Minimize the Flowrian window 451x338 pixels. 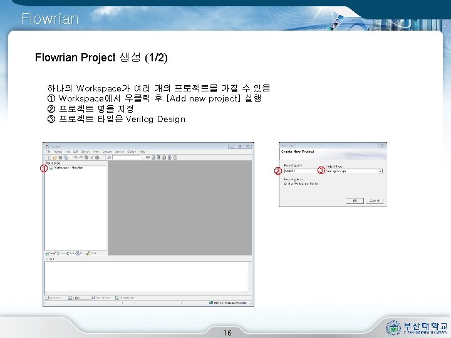(x=232, y=146)
